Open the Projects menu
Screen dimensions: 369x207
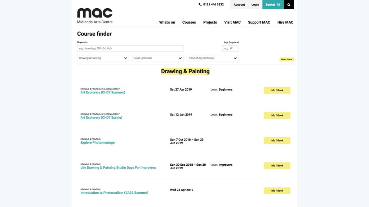(210, 22)
